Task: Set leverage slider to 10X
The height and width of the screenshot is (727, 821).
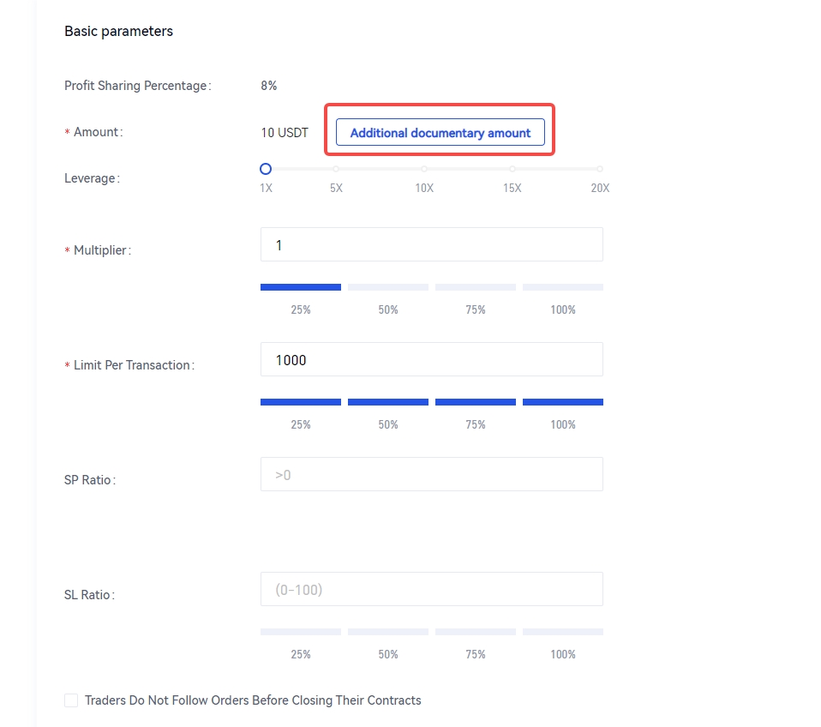Action: (424, 169)
